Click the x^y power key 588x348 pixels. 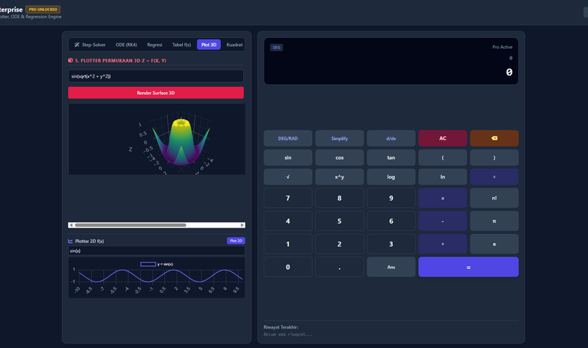[340, 177]
